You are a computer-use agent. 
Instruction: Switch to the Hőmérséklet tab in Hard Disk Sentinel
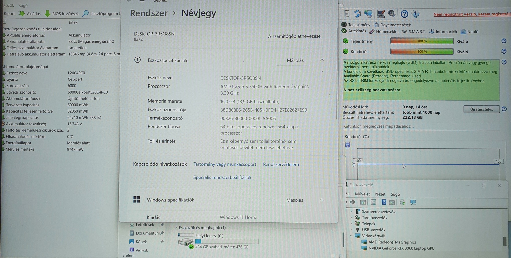384,31
